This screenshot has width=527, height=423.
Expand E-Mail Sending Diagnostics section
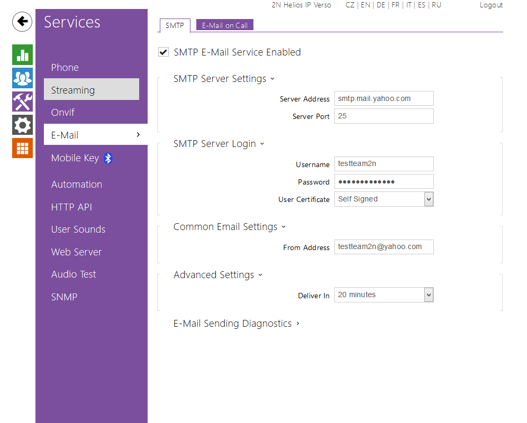click(236, 324)
